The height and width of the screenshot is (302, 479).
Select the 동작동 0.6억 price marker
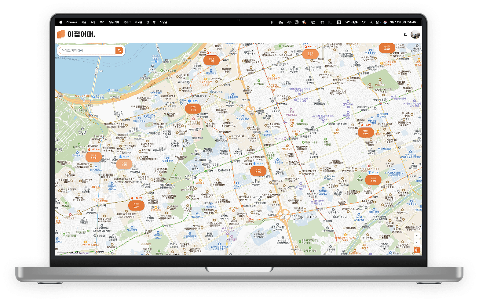(93, 157)
